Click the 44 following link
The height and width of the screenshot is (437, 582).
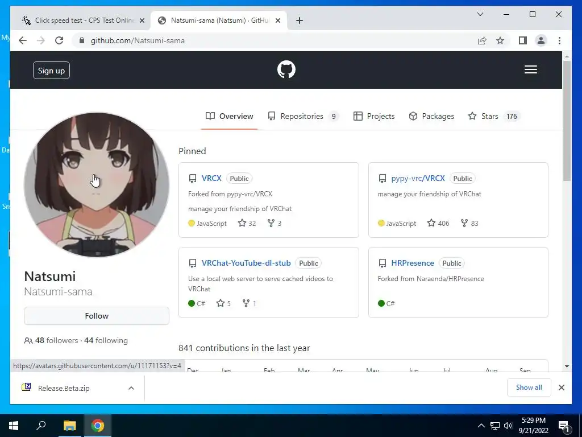[x=106, y=340]
